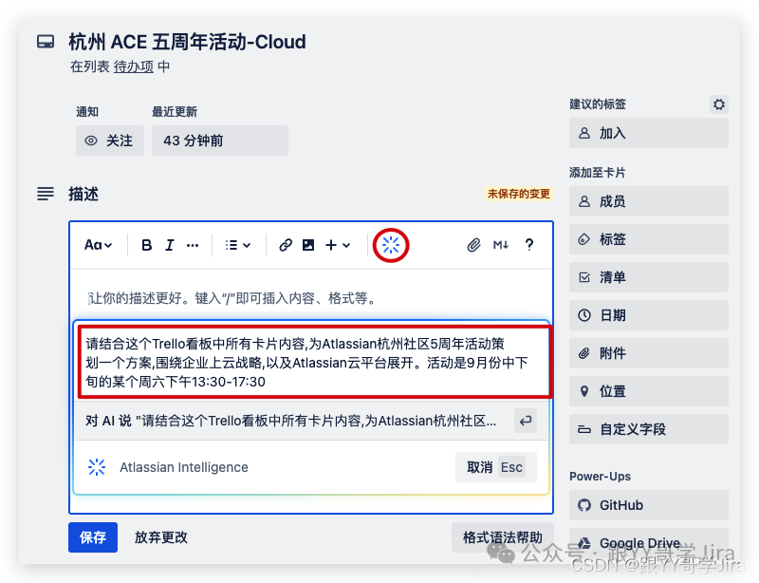Screen dimensions: 759x583
Task: Attach a file using the paperclip icon
Action: [473, 245]
